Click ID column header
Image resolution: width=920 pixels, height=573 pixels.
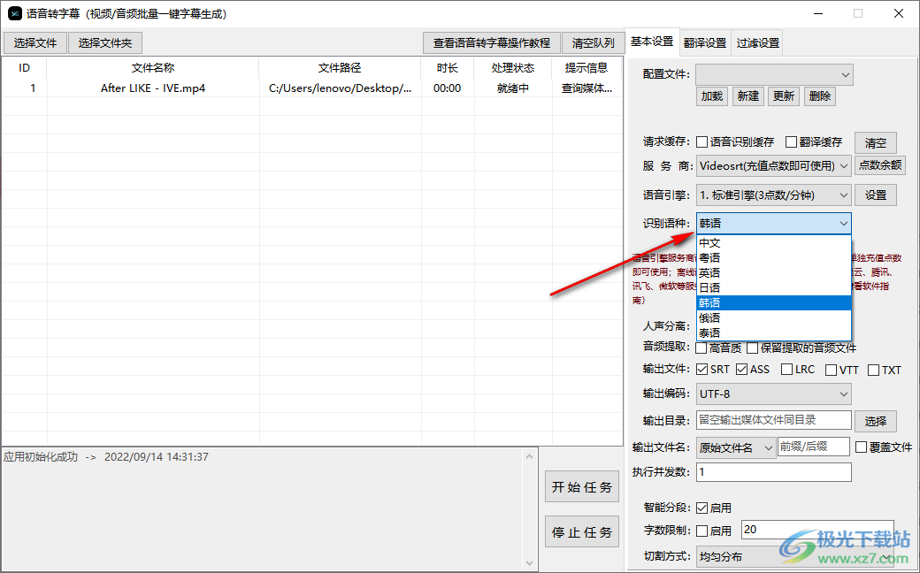click(x=25, y=68)
